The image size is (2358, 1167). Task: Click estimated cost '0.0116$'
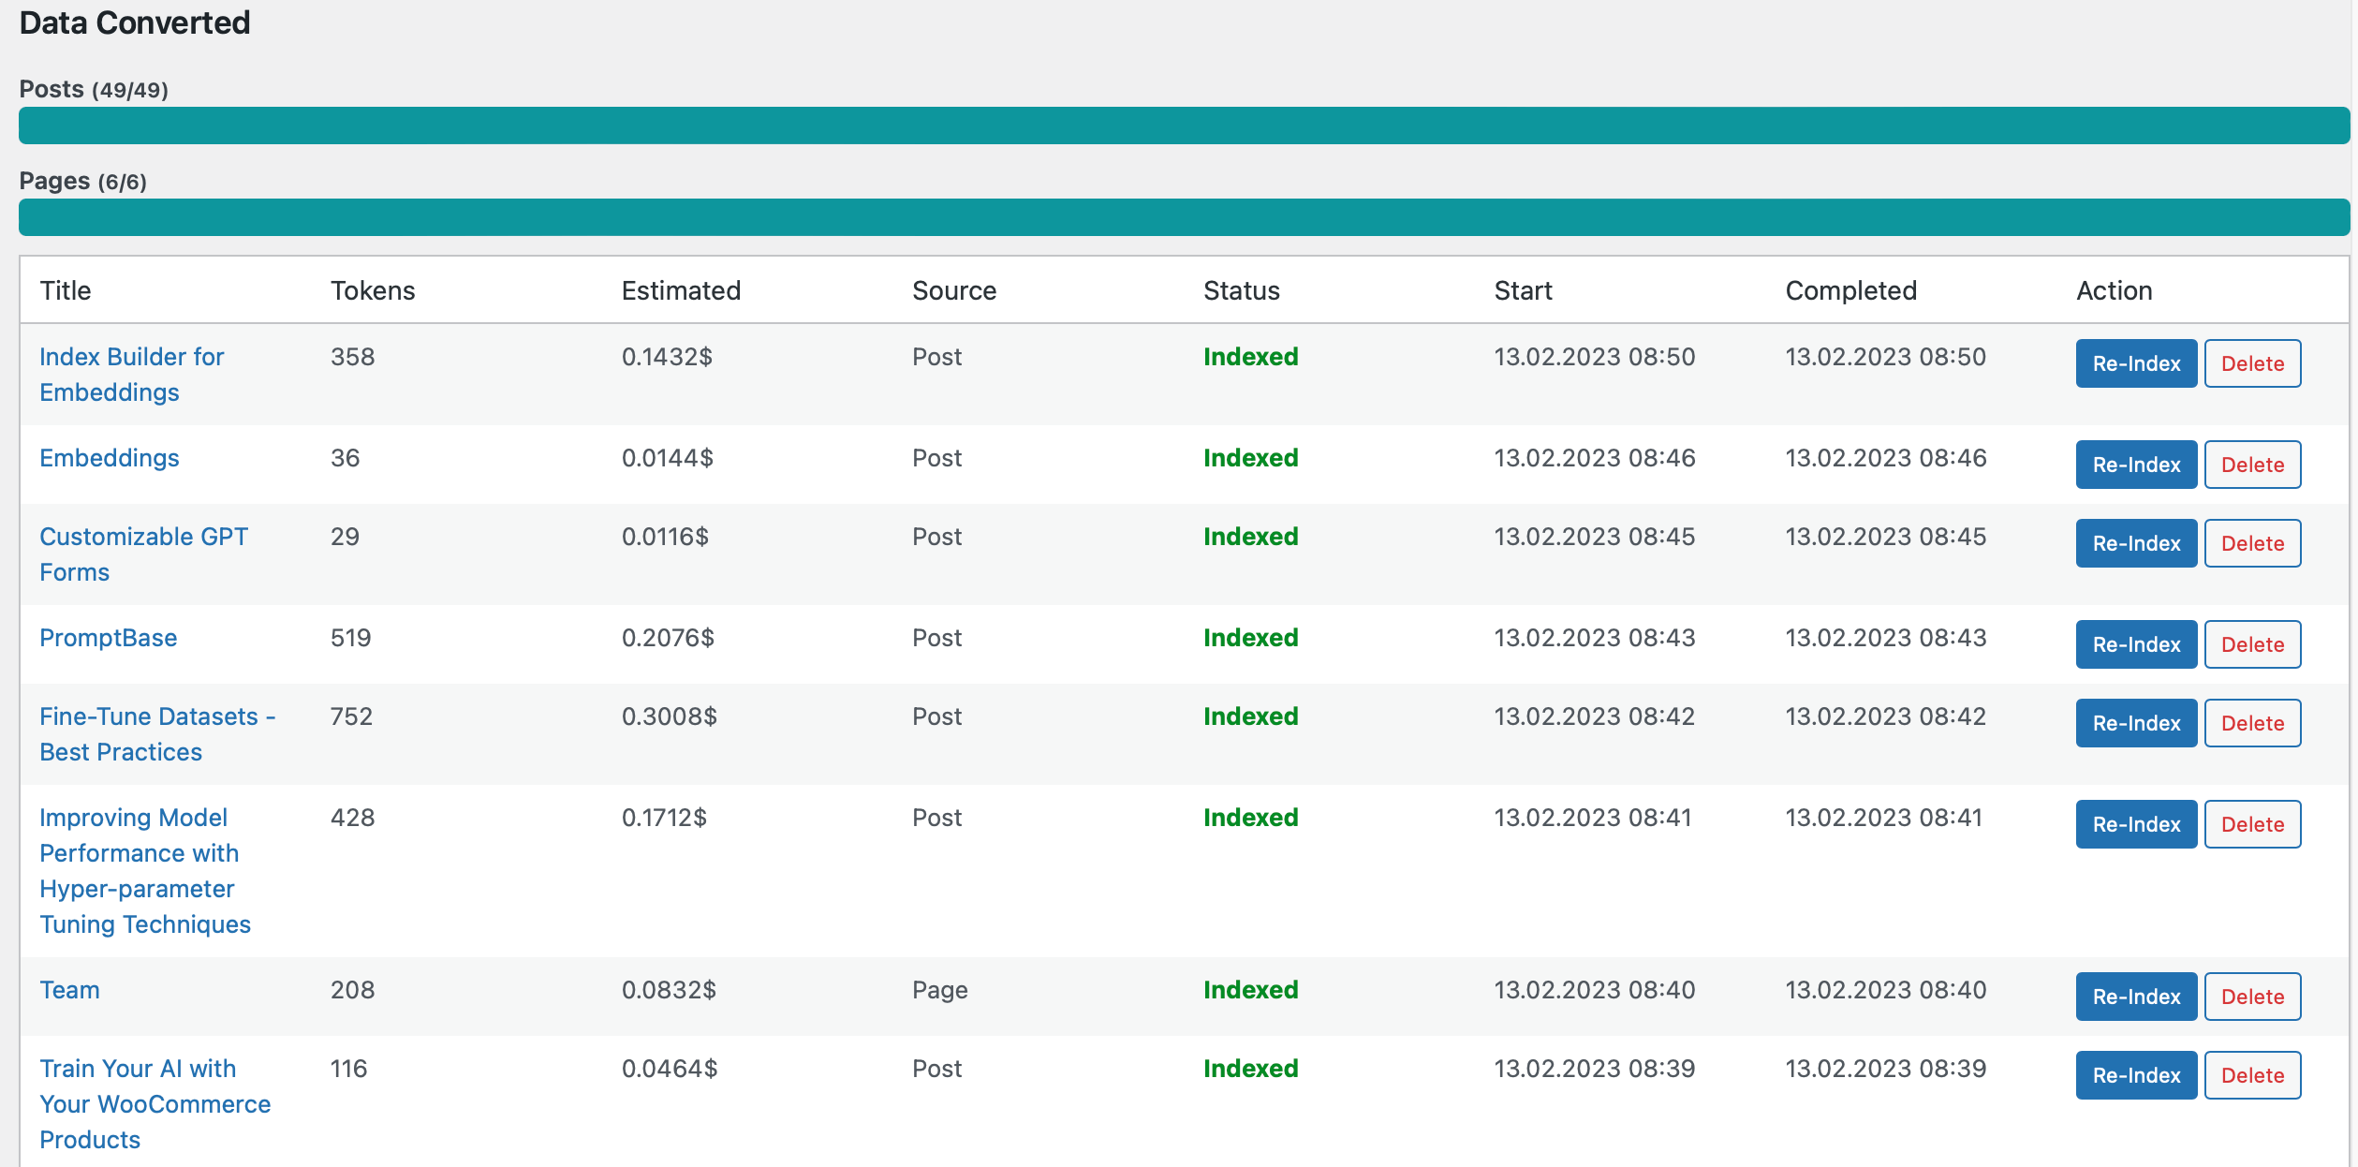pyautogui.click(x=665, y=537)
